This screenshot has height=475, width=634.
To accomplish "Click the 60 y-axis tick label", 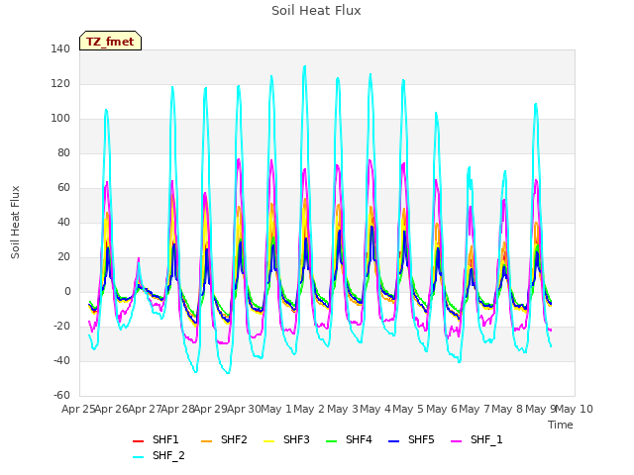I will pyautogui.click(x=63, y=188).
